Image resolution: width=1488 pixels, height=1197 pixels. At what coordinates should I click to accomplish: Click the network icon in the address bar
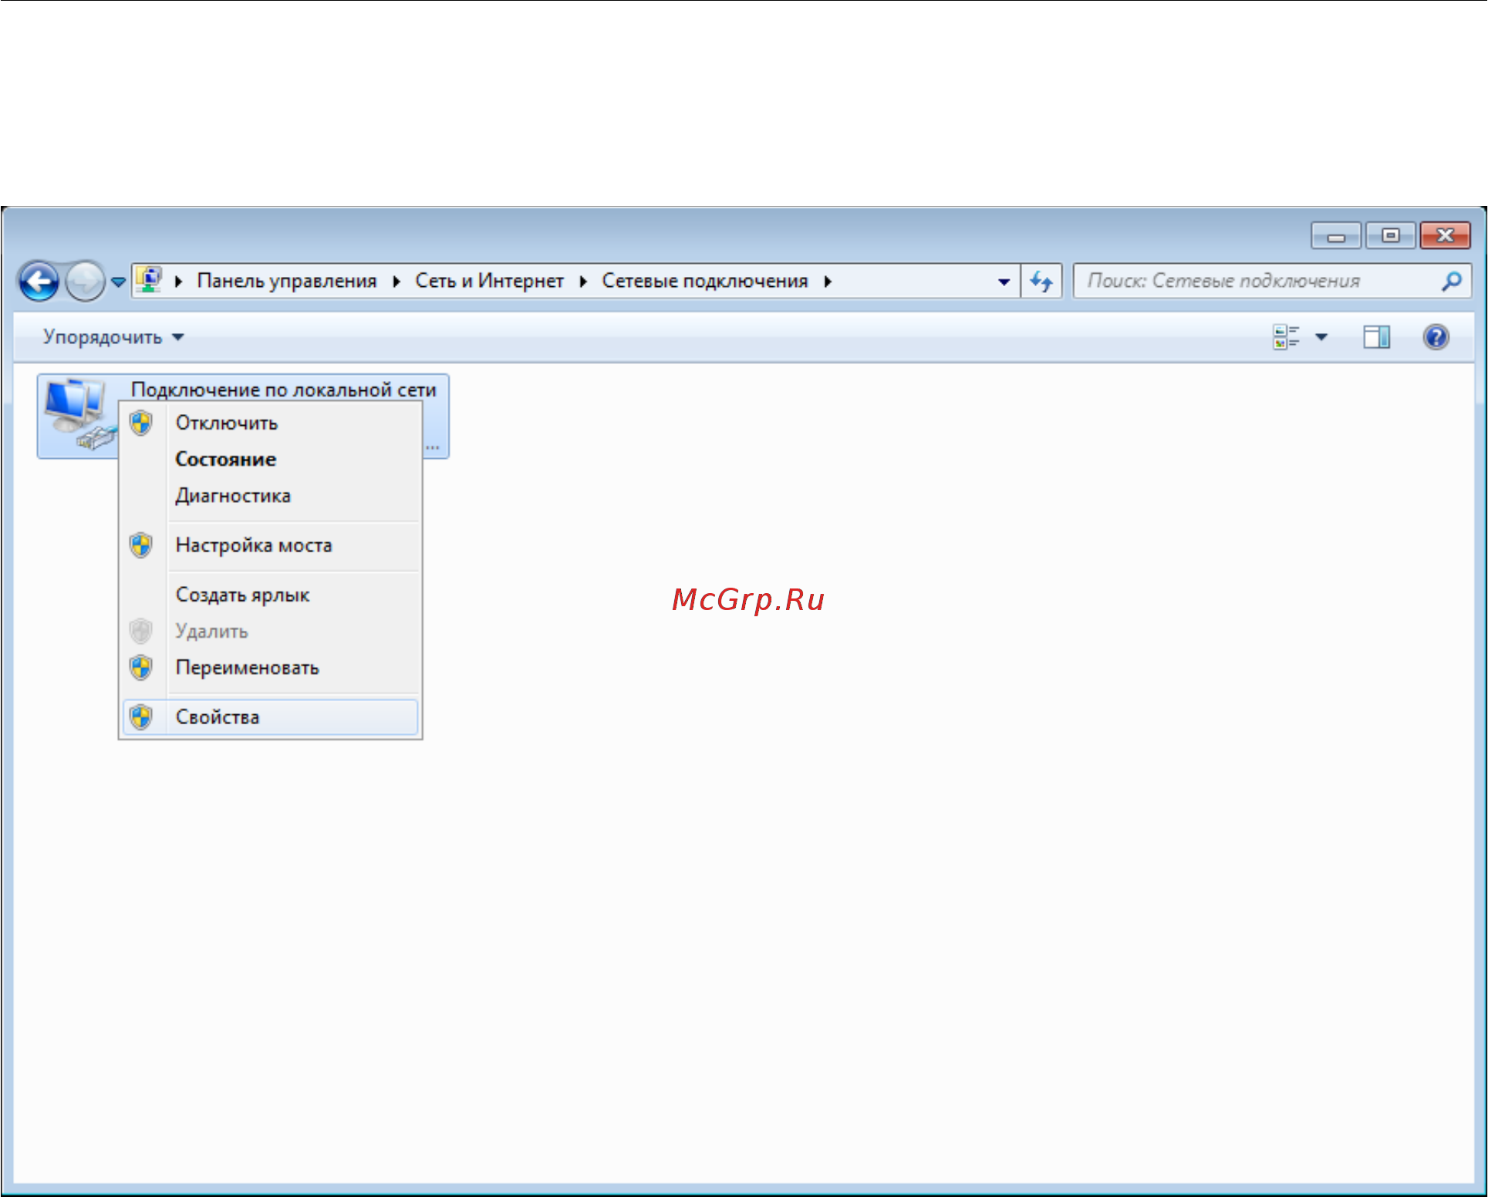click(149, 280)
